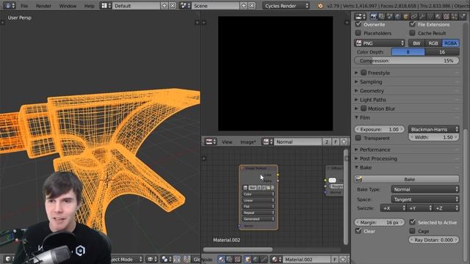Switch to Mesh Data properties tab
470x264 pixels.
coord(430,17)
